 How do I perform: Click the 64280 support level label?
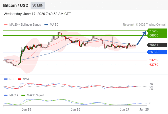pos(154,60)
